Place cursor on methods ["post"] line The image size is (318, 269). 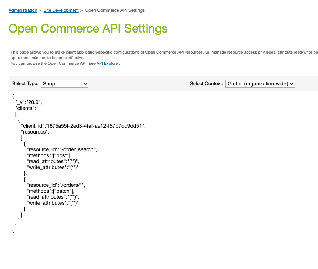[49, 155]
